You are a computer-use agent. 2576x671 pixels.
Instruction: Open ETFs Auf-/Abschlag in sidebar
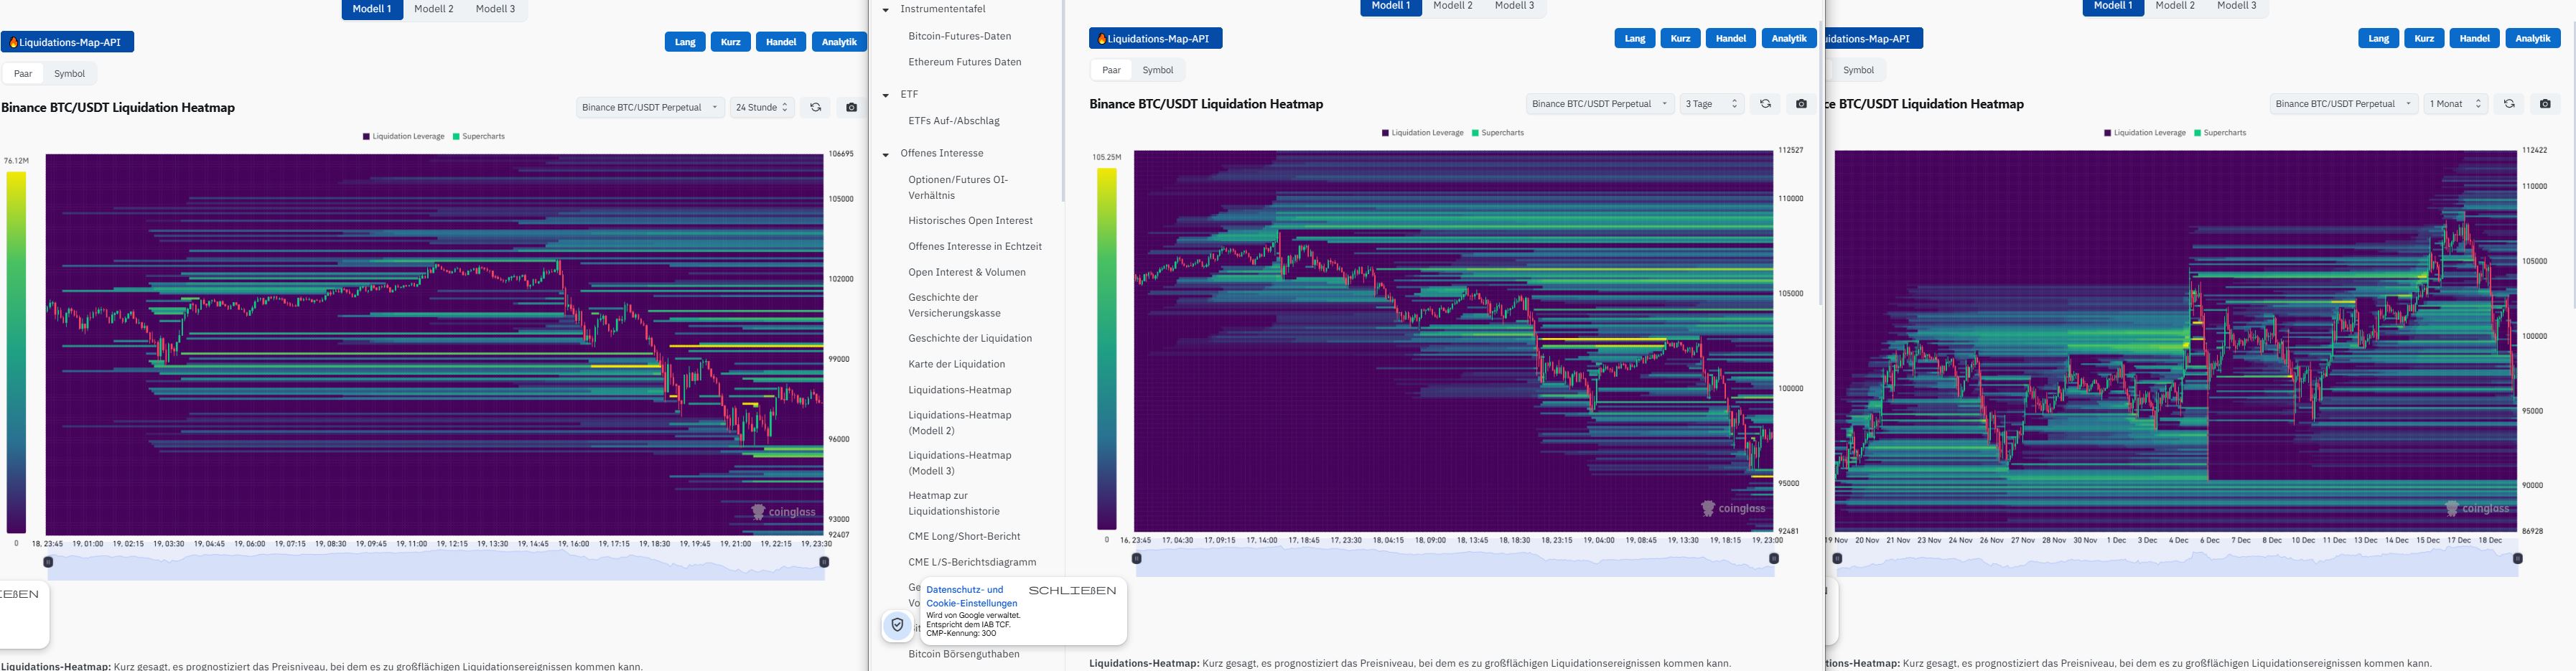click(x=954, y=121)
